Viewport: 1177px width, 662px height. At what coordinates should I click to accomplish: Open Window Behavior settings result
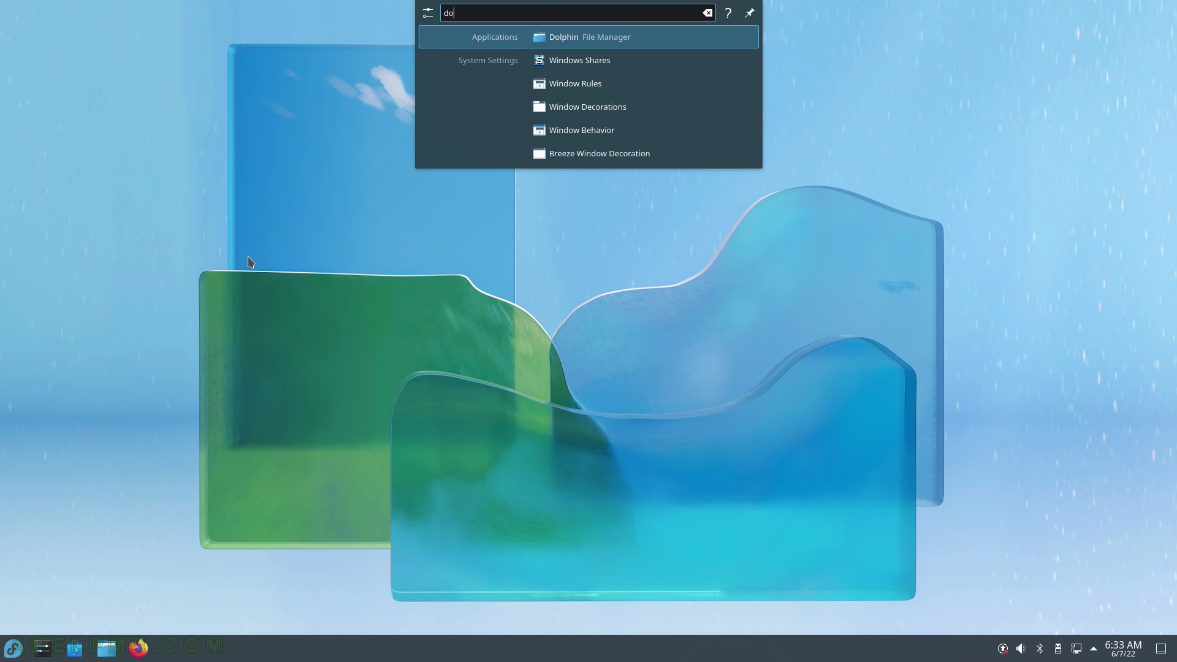[x=588, y=130]
